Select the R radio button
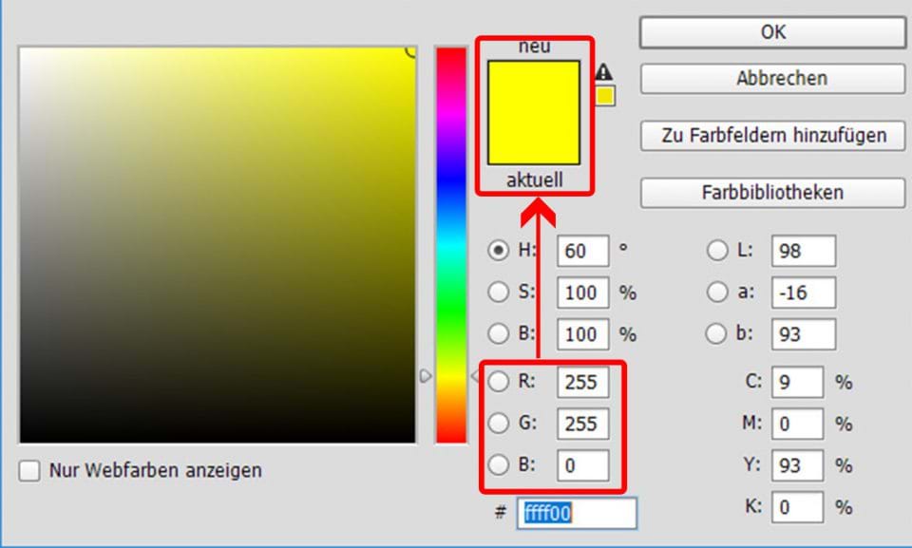The width and height of the screenshot is (912, 548). point(498,382)
